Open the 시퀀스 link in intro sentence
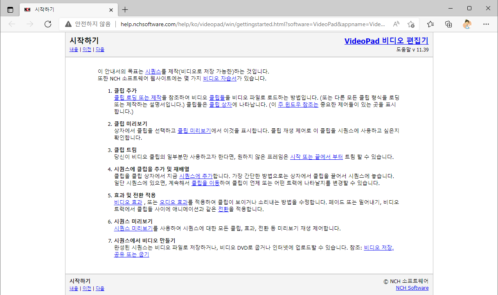 (x=153, y=71)
